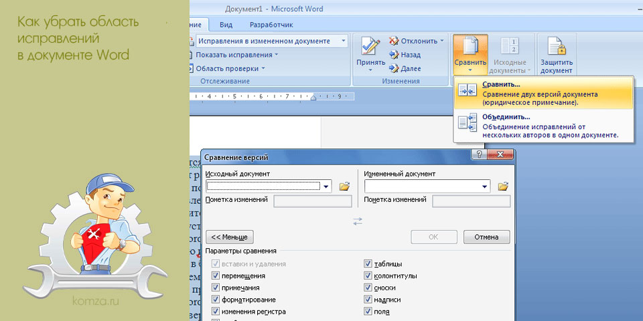Browse for Измененный документ via folder icon

pyautogui.click(x=503, y=187)
